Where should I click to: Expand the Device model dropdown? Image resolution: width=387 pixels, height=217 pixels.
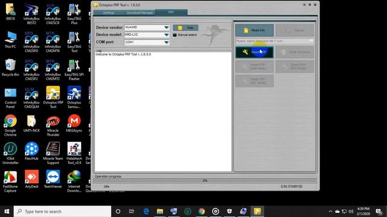(167, 35)
